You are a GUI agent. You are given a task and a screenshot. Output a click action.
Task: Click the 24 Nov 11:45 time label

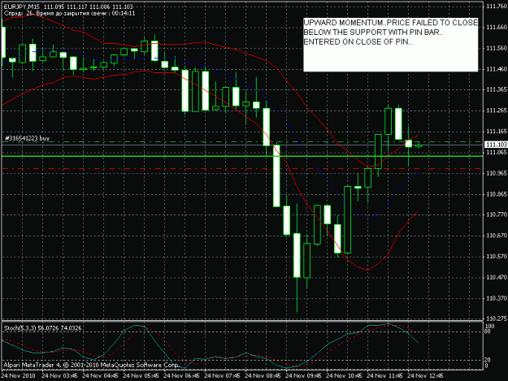tap(384, 376)
